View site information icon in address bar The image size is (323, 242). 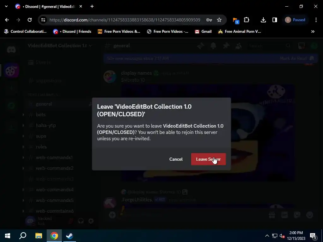pos(43,20)
